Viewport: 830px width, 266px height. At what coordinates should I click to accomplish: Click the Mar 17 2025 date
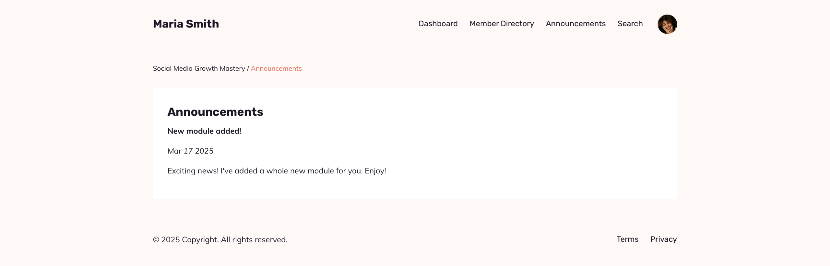[x=190, y=151]
